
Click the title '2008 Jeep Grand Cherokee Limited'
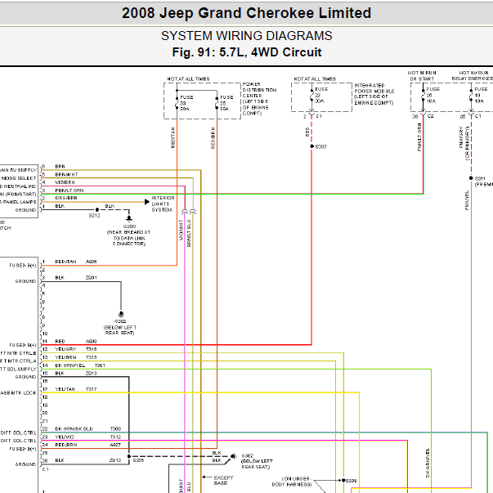(x=246, y=13)
